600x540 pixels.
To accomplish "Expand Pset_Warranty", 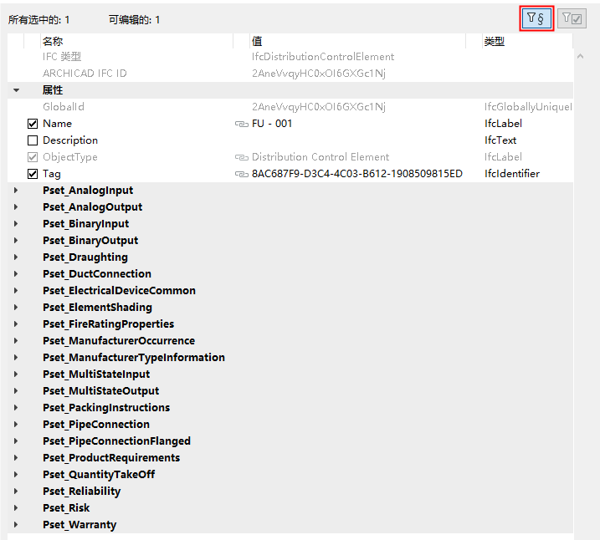I will pos(16,525).
